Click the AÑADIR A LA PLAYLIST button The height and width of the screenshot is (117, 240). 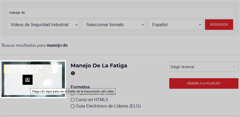point(204,83)
